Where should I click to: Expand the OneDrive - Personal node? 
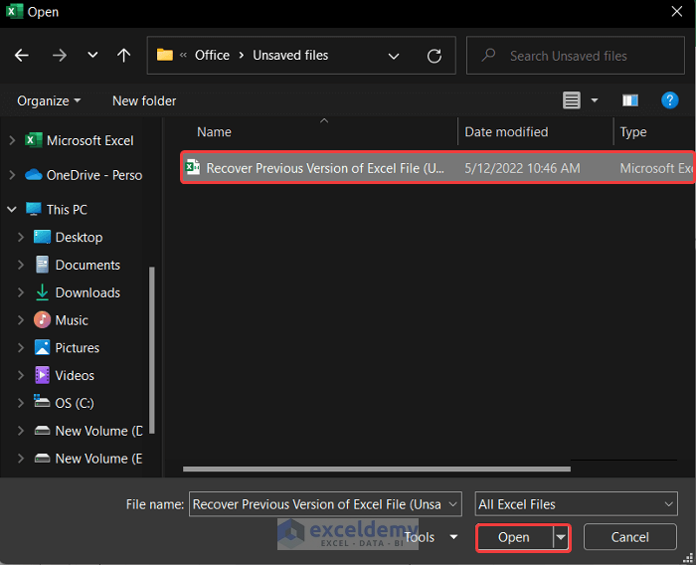click(12, 175)
